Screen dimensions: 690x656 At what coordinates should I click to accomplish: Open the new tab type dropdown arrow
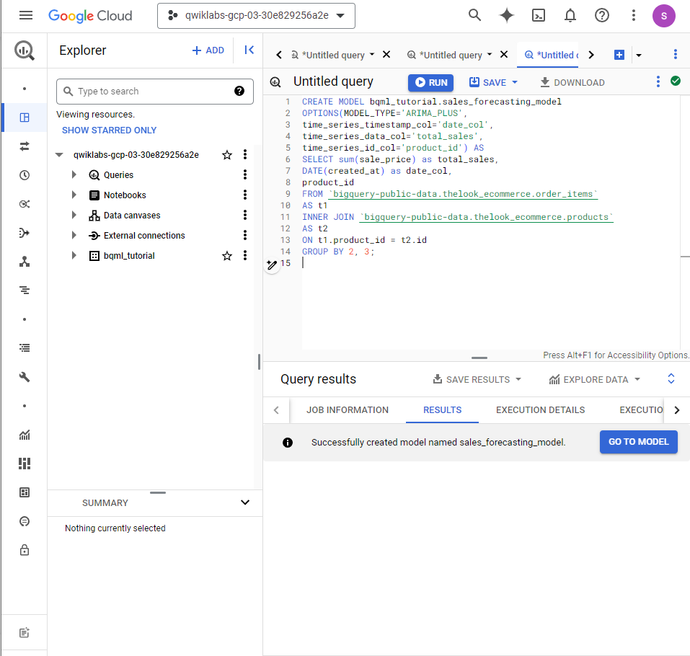click(639, 55)
